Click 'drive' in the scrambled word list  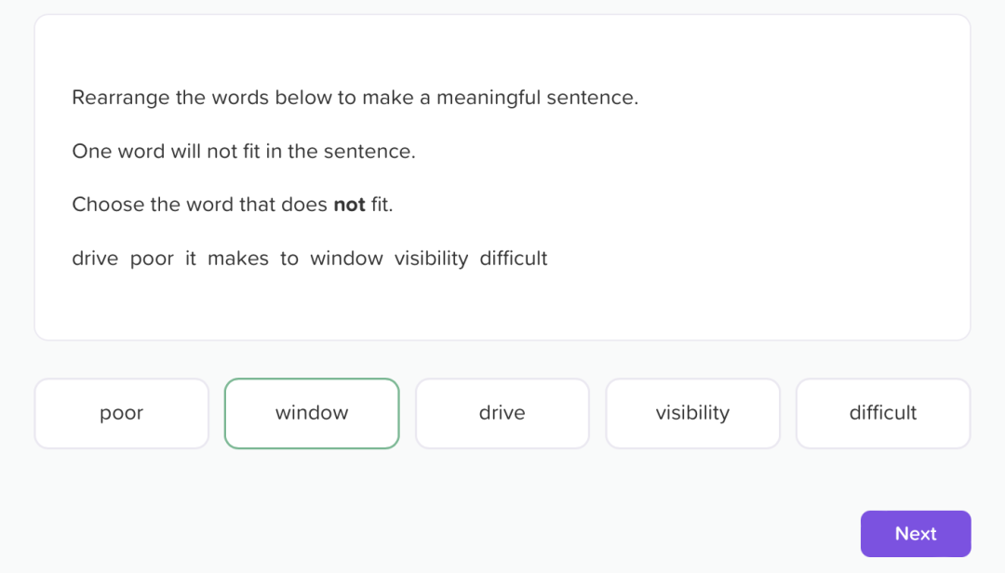point(95,259)
